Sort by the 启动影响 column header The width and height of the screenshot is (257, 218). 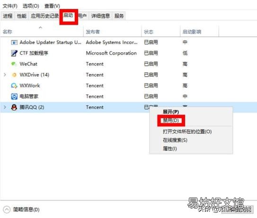[x=192, y=32]
